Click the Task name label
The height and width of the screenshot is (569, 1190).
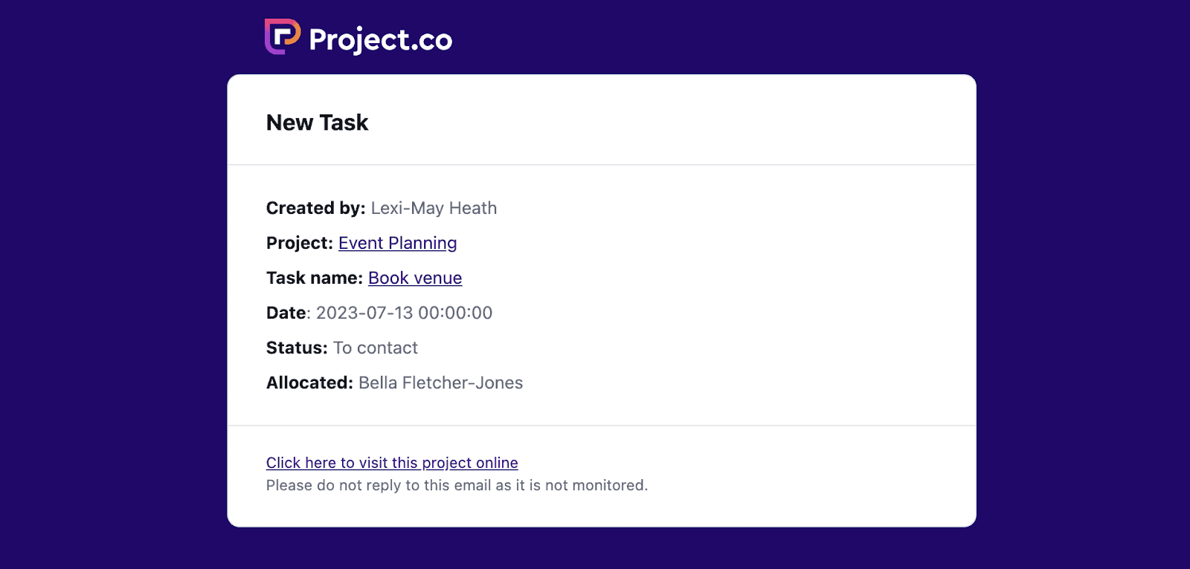(x=314, y=278)
